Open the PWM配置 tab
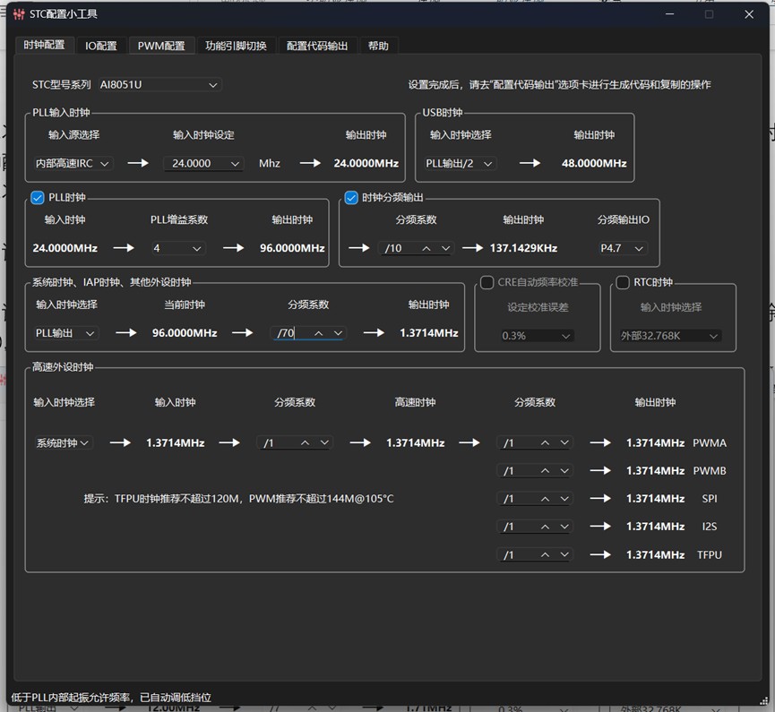This screenshot has width=775, height=712. [x=161, y=46]
